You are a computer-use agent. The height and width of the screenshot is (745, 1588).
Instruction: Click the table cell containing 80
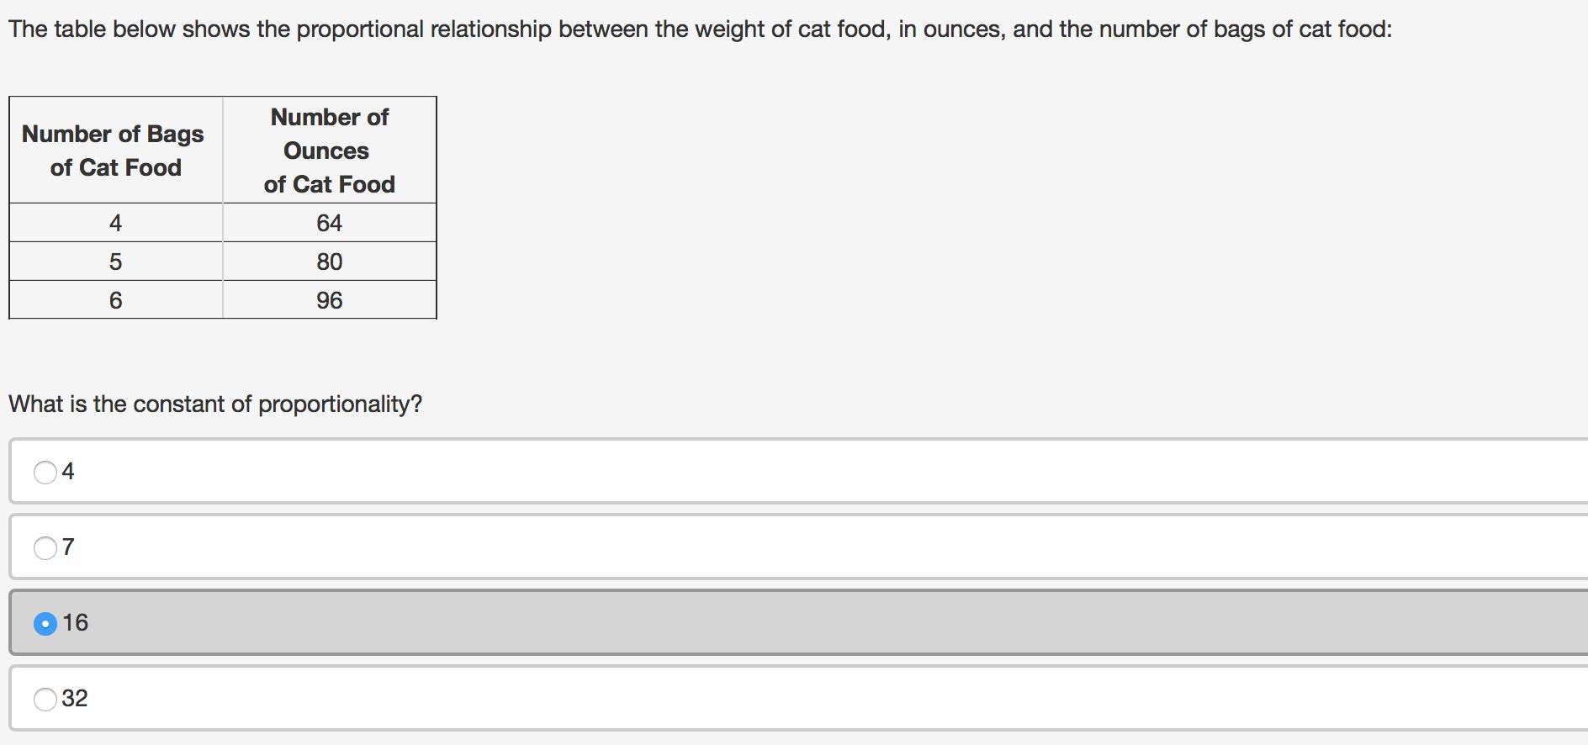point(329,262)
